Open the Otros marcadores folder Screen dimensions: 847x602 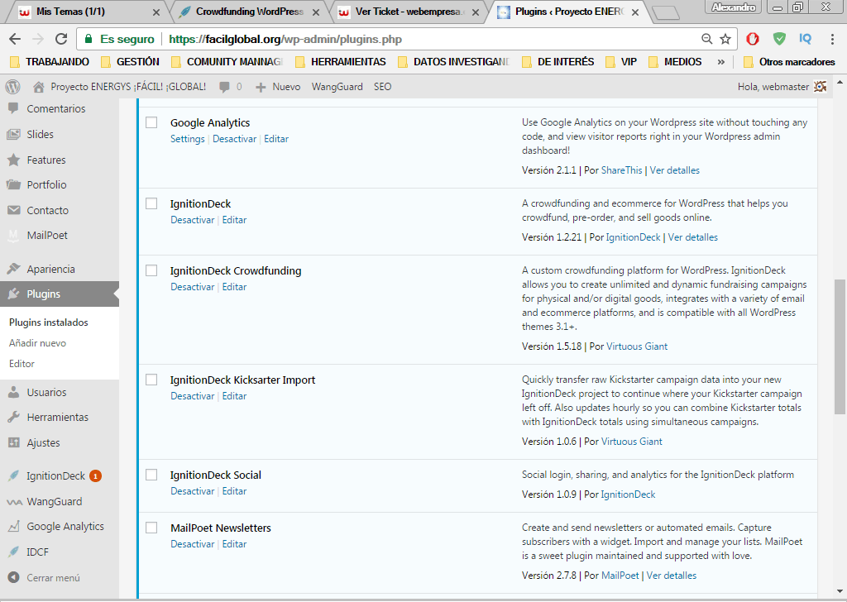[790, 62]
